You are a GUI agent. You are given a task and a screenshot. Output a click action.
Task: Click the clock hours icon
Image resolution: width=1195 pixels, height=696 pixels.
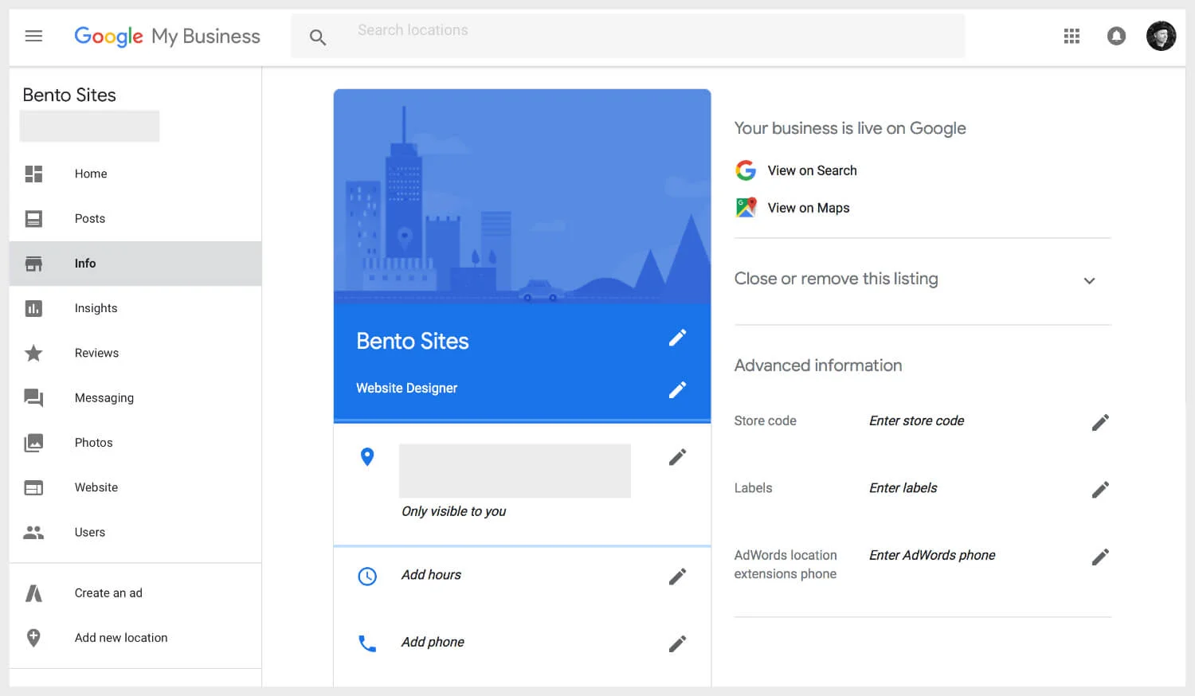point(367,576)
